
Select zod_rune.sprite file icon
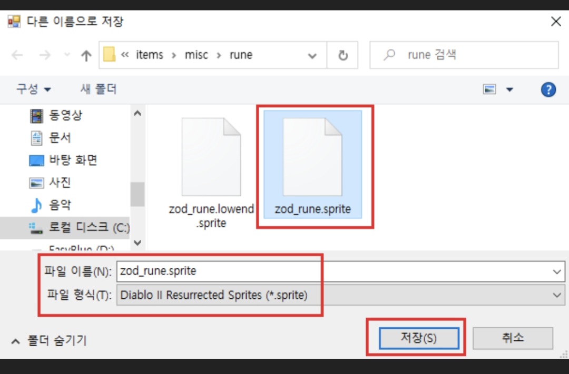coord(312,158)
